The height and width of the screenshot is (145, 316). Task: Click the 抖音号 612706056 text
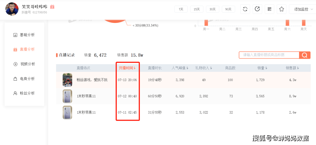pos(34,13)
